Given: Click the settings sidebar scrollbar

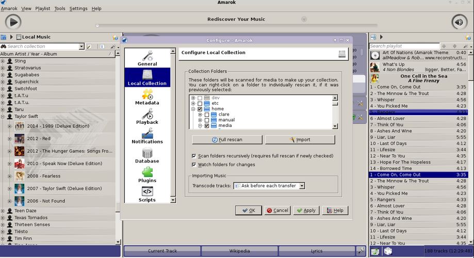Looking at the screenshot, I should pos(173,125).
